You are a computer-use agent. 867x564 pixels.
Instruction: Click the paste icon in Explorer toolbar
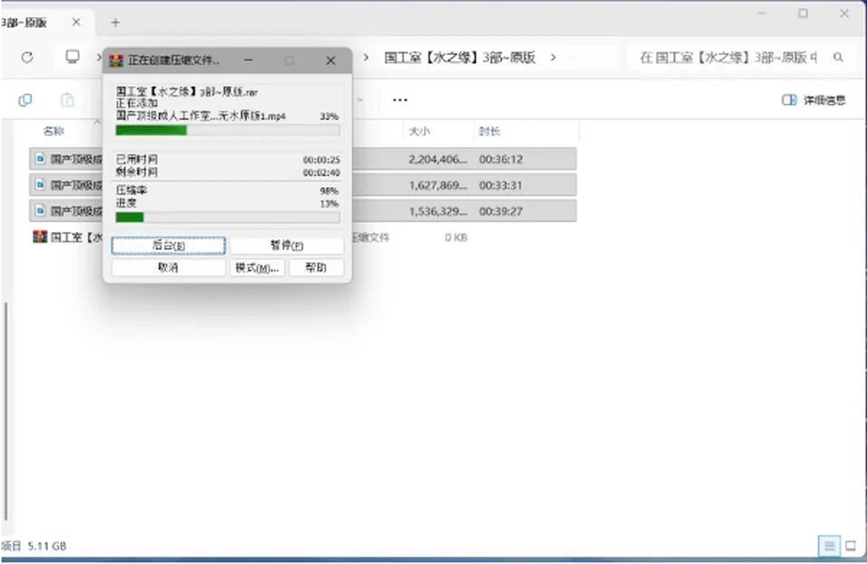coord(67,100)
